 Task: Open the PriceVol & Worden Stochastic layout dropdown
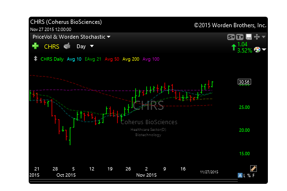[71, 37]
